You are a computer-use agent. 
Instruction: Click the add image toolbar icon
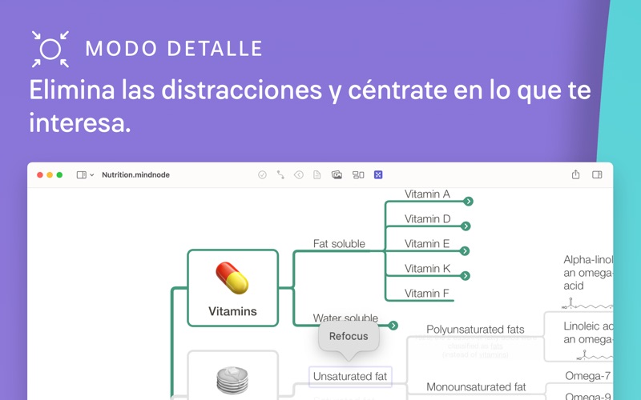pyautogui.click(x=337, y=174)
